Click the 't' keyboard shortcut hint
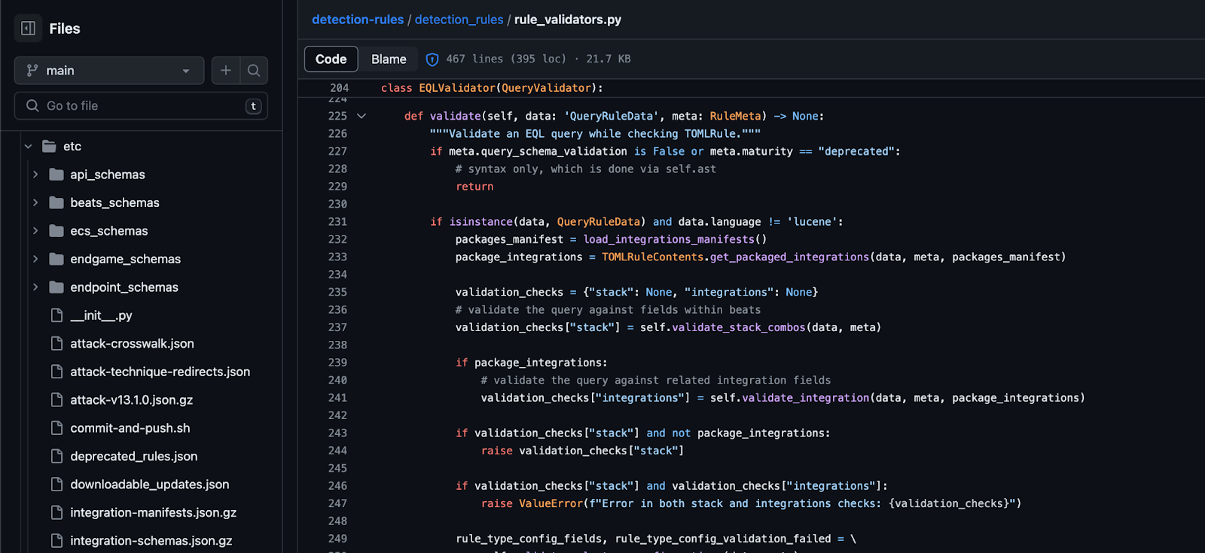Viewport: 1205px width, 553px height. [254, 106]
